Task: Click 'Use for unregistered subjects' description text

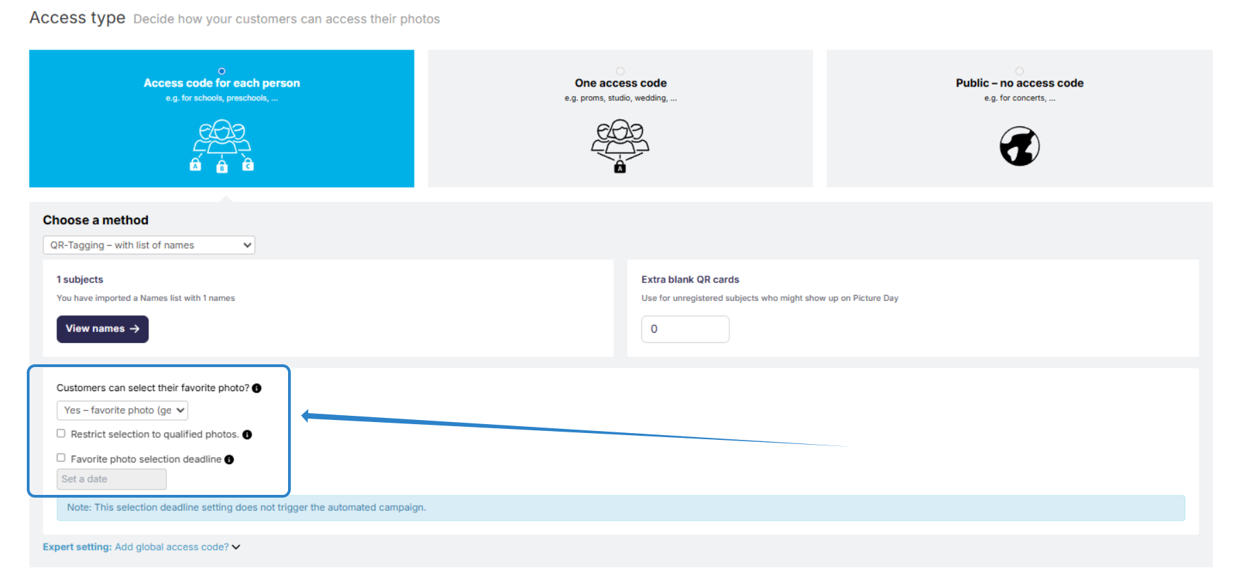Action: coord(770,298)
